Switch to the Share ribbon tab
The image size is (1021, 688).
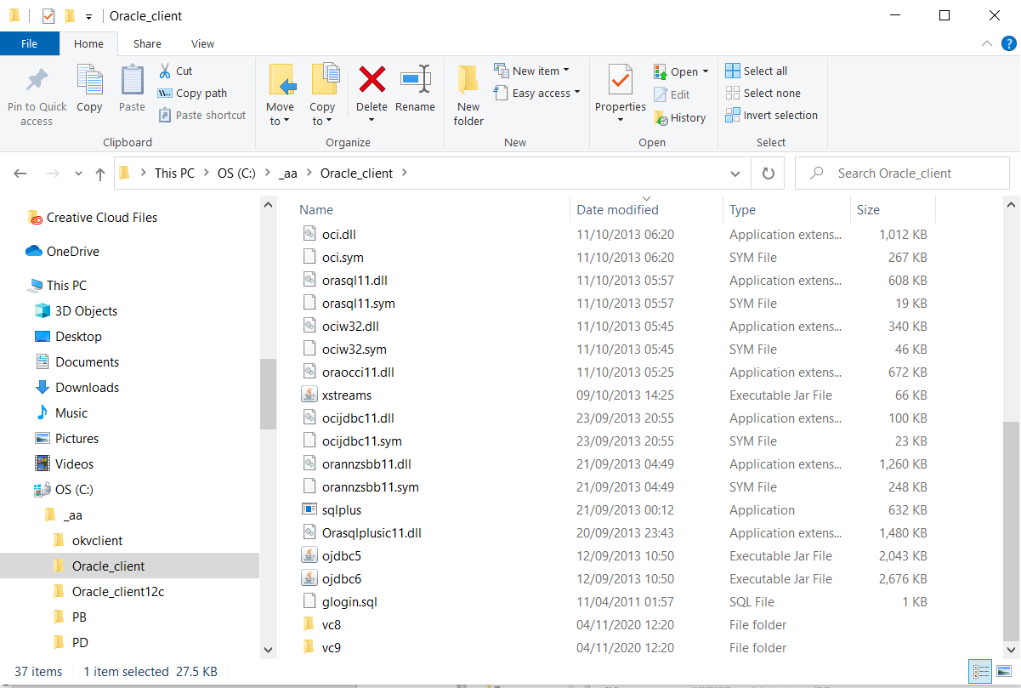[x=147, y=43]
